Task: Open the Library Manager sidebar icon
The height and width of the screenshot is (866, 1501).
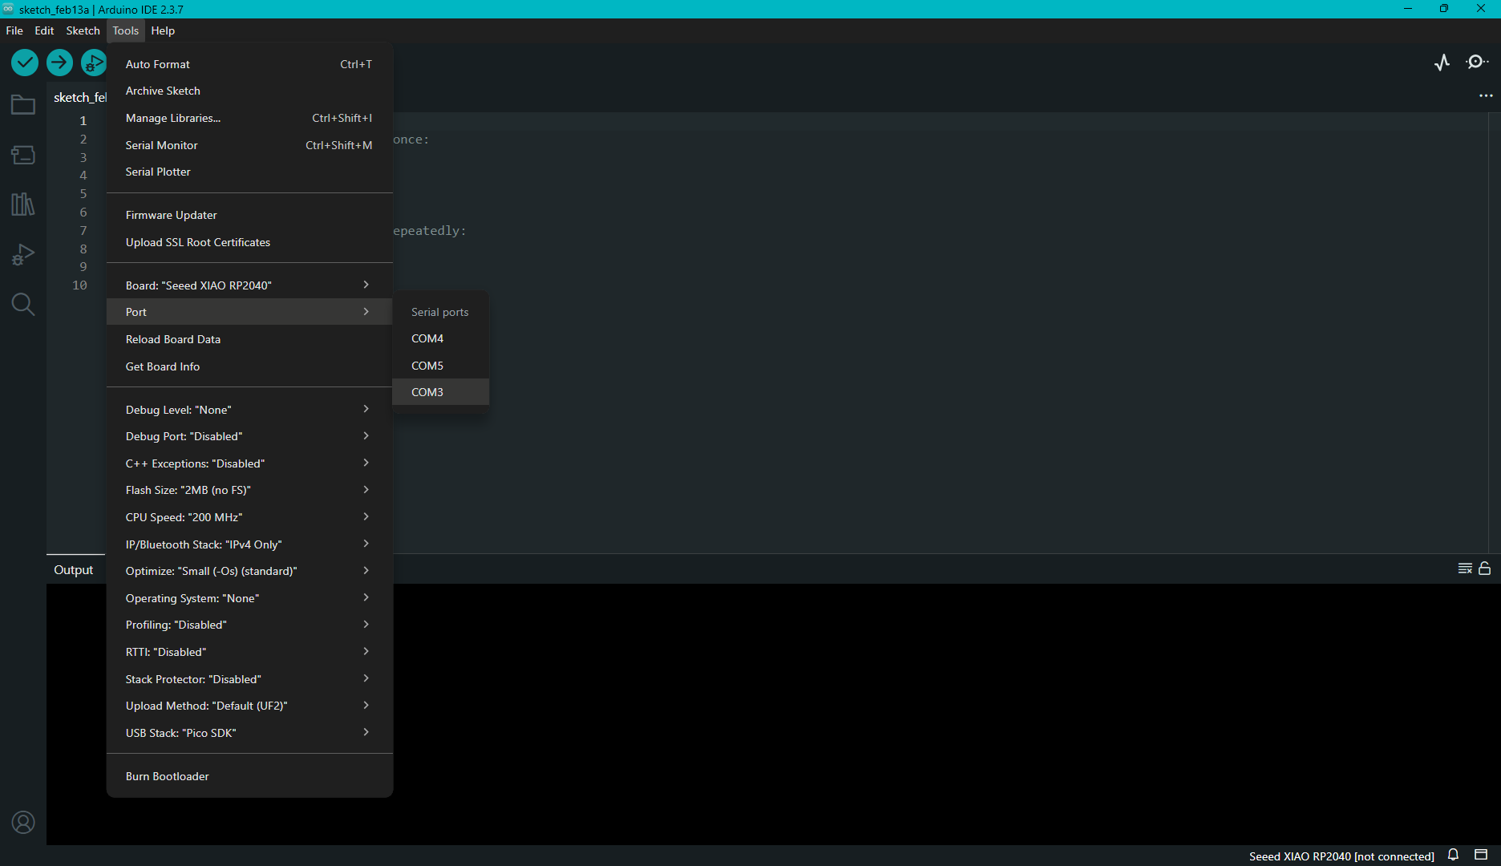Action: coord(23,204)
